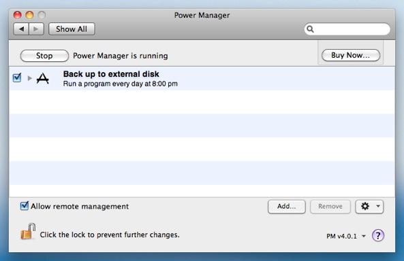Image resolution: width=404 pixels, height=261 pixels.
Task: Close the Power Manager window
Action: click(17, 15)
